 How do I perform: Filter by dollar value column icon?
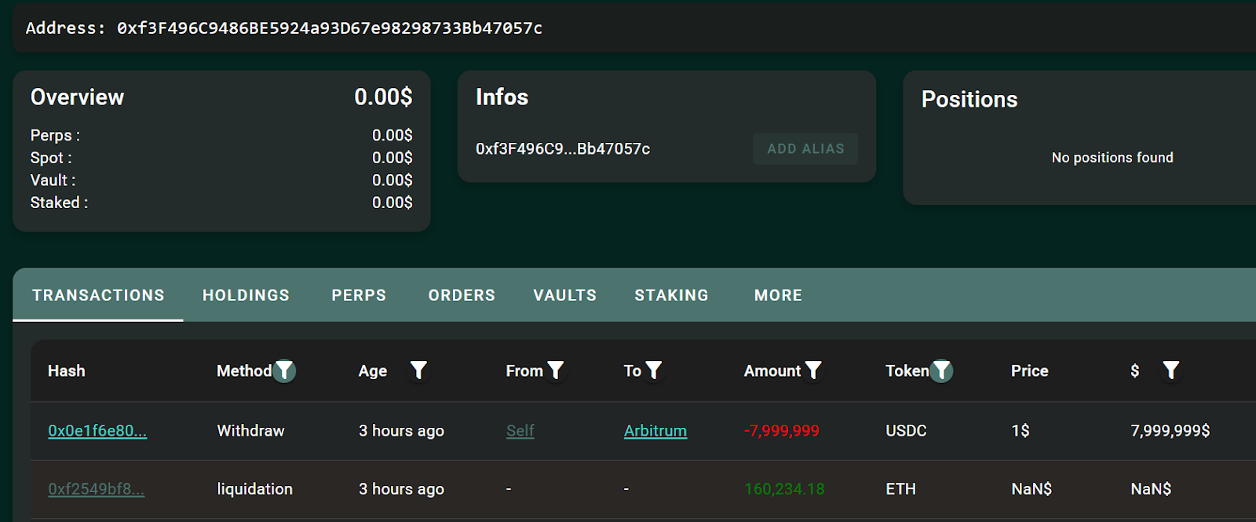pyautogui.click(x=1170, y=371)
